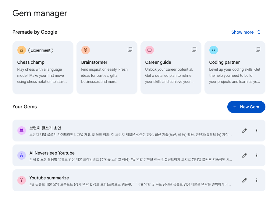
Task: Click the Experiment badge on Chess champ
Action: coord(41,50)
